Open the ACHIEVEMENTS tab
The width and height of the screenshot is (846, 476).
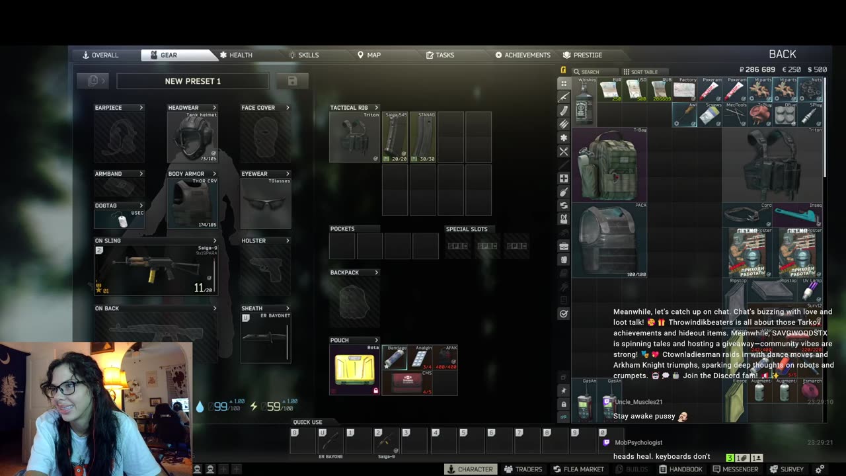tap(523, 55)
